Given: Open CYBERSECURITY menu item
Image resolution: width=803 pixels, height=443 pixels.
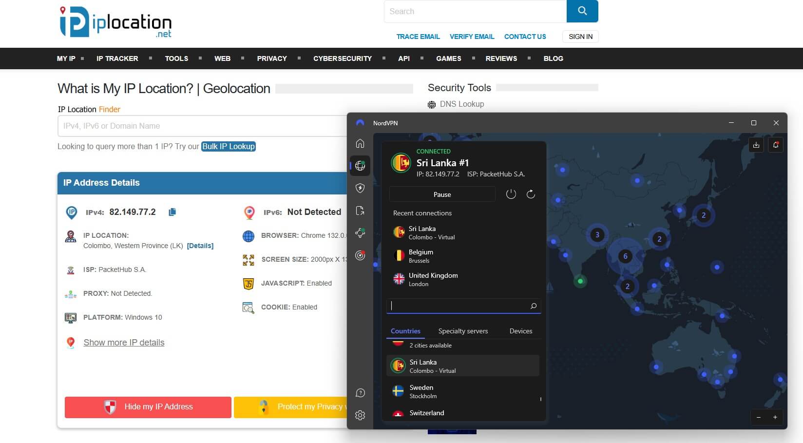Looking at the screenshot, I should (x=343, y=58).
